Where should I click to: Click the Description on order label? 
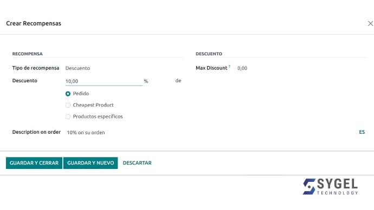click(36, 132)
